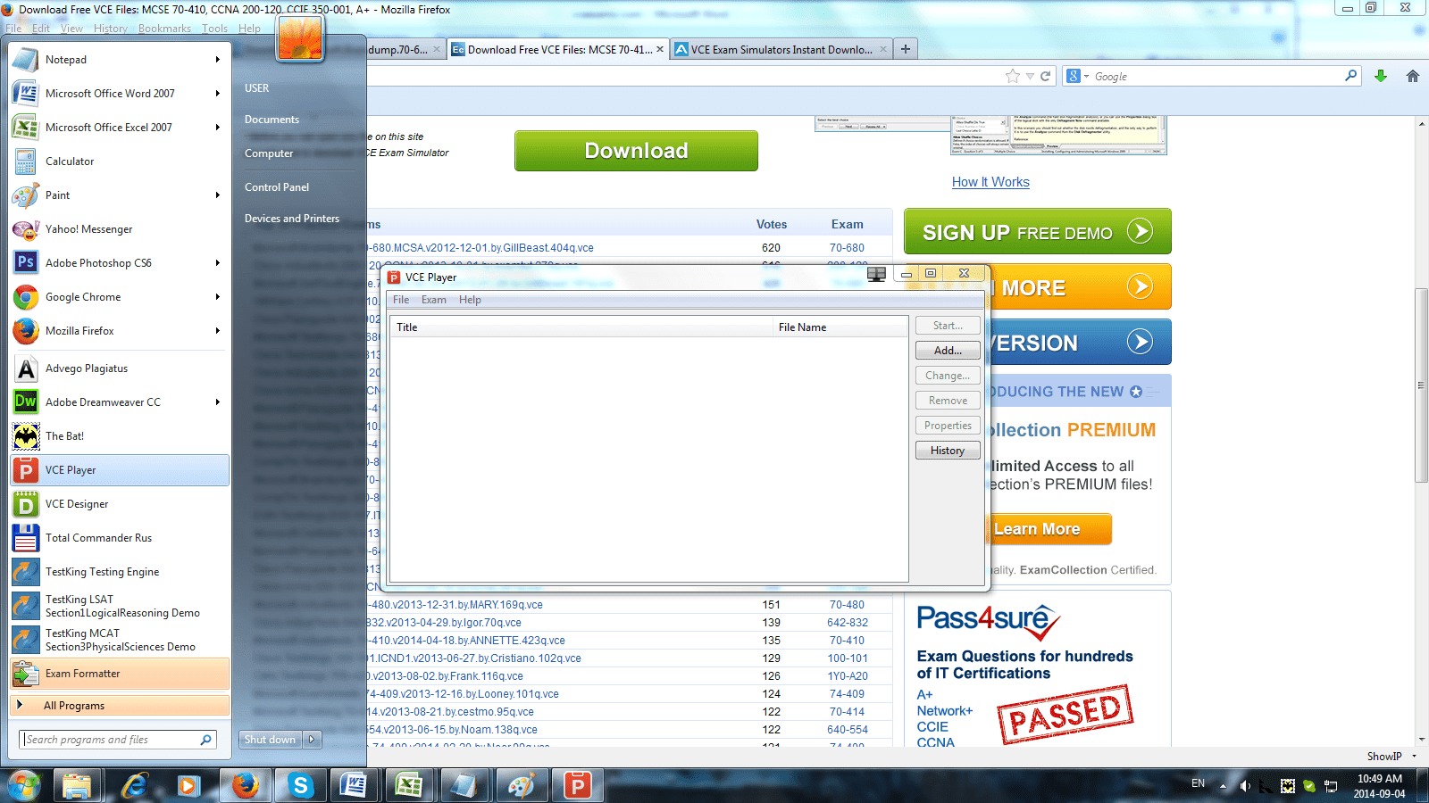The image size is (1429, 803).
Task: Open Total Commander Rus
Action: pos(120,538)
